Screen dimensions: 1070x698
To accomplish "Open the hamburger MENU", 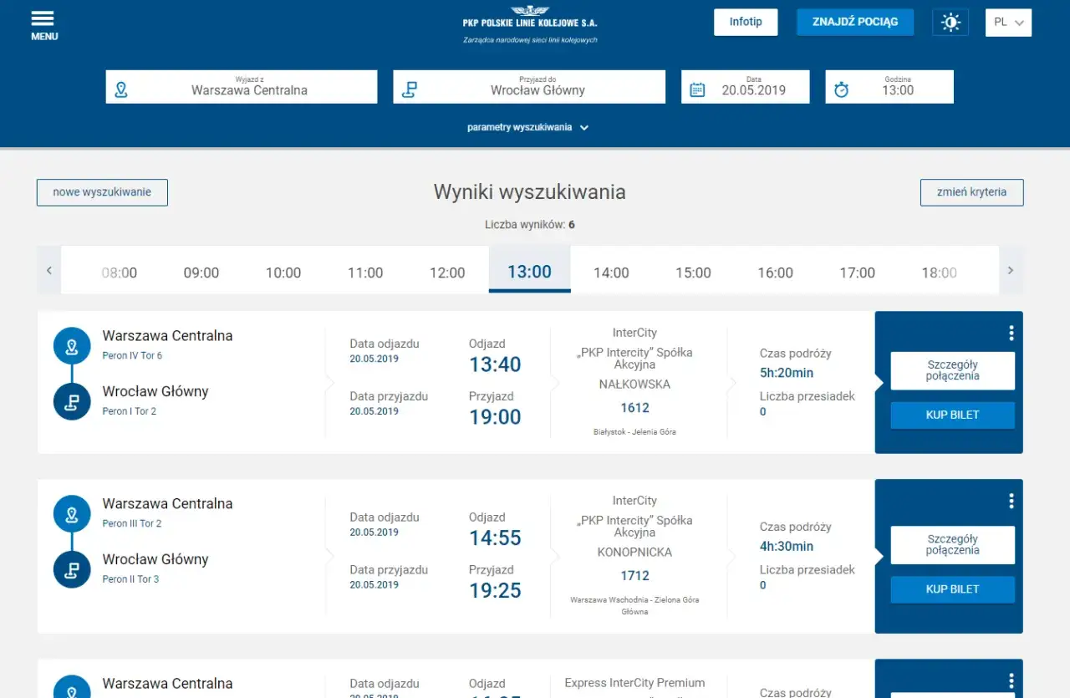I will pyautogui.click(x=43, y=22).
